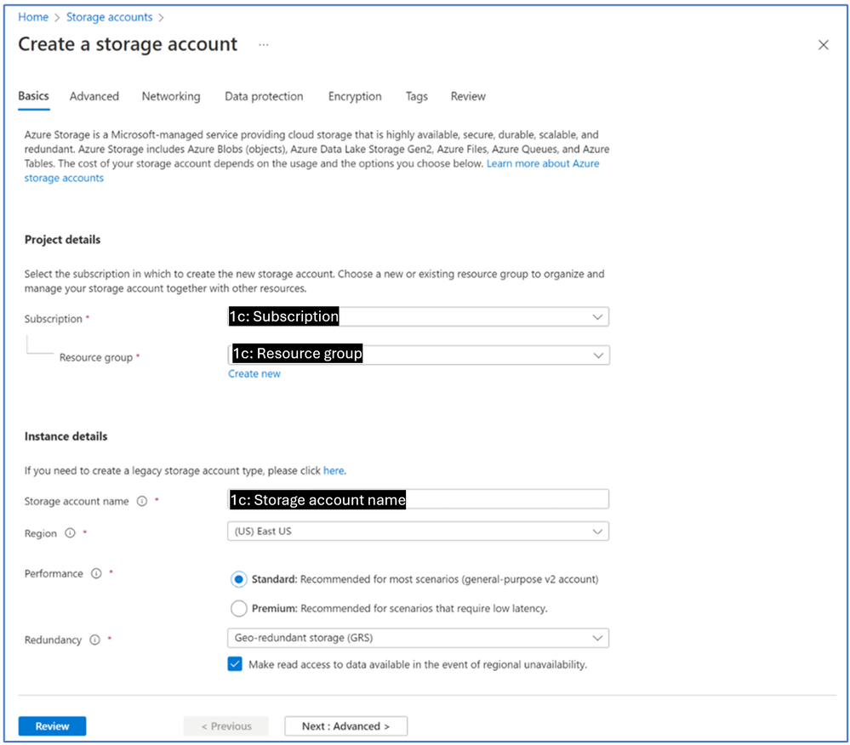The image size is (850, 745).
Task: Click the Redundancy info icon
Action: 94,640
